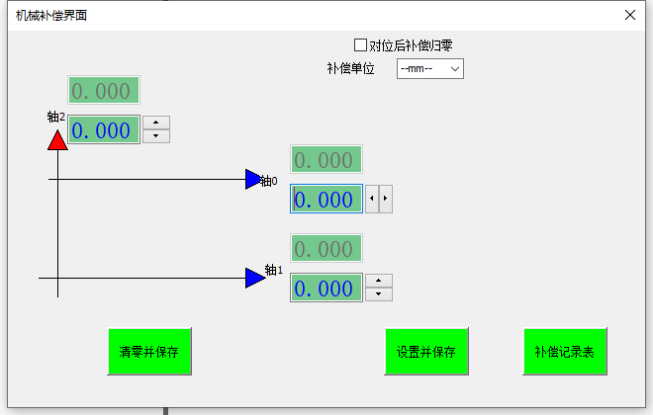653x415 pixels.
Task: Click the blue axis 1 arrow icon
Action: coord(254,278)
